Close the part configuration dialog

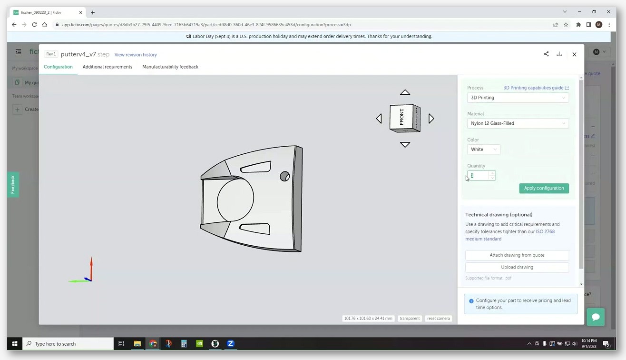(x=574, y=54)
